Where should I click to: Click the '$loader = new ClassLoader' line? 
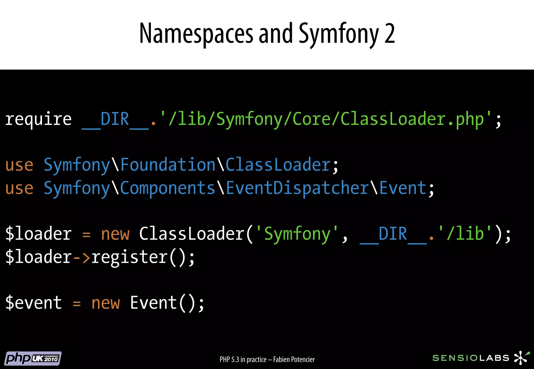coord(258,234)
